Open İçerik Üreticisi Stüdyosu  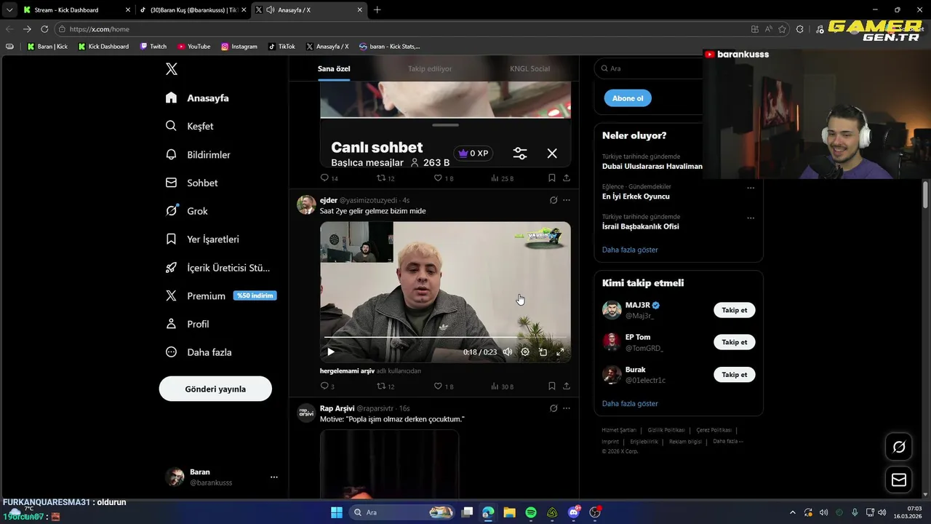(x=217, y=267)
